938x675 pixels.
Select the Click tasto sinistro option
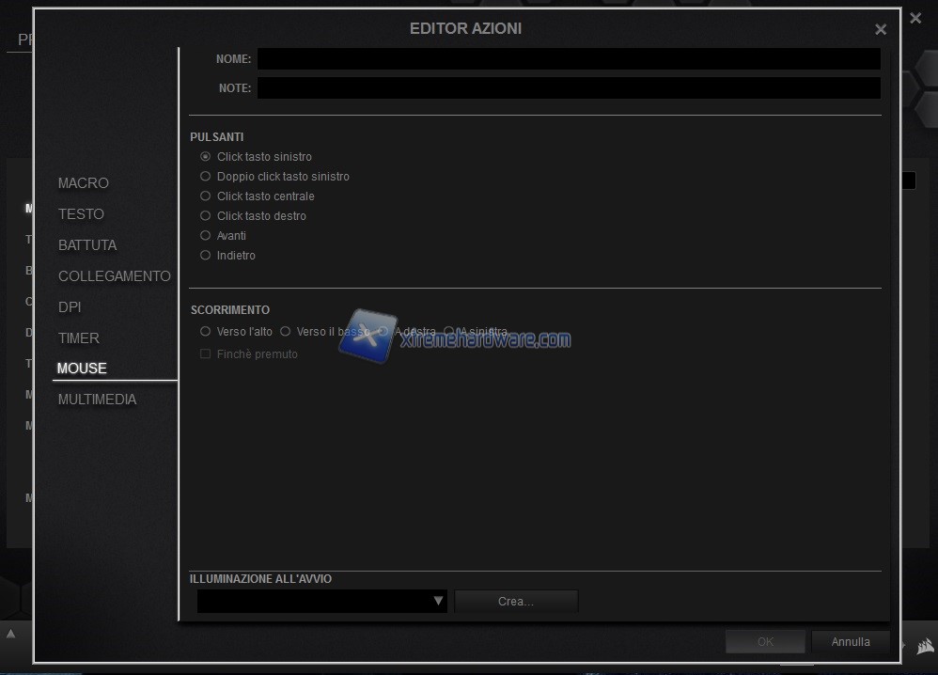coord(206,157)
